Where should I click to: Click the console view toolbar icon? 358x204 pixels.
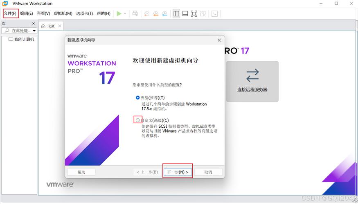(x=214, y=13)
